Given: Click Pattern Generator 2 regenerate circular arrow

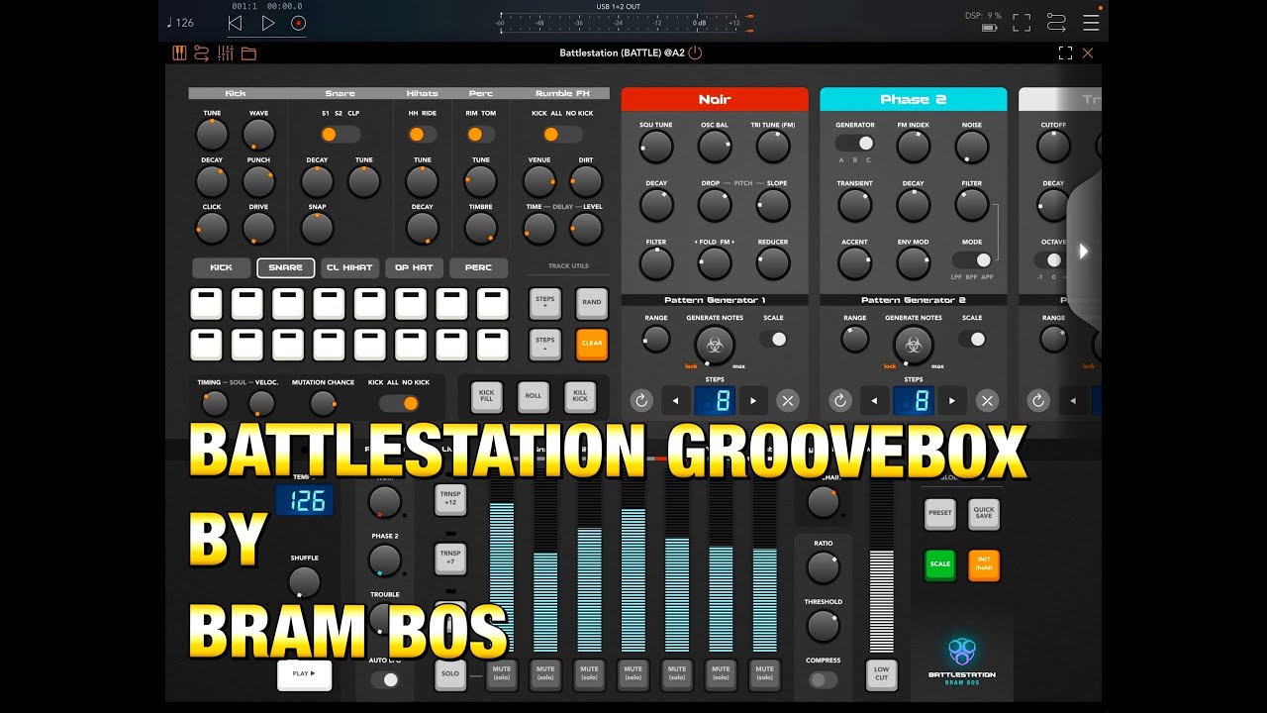Looking at the screenshot, I should [839, 400].
